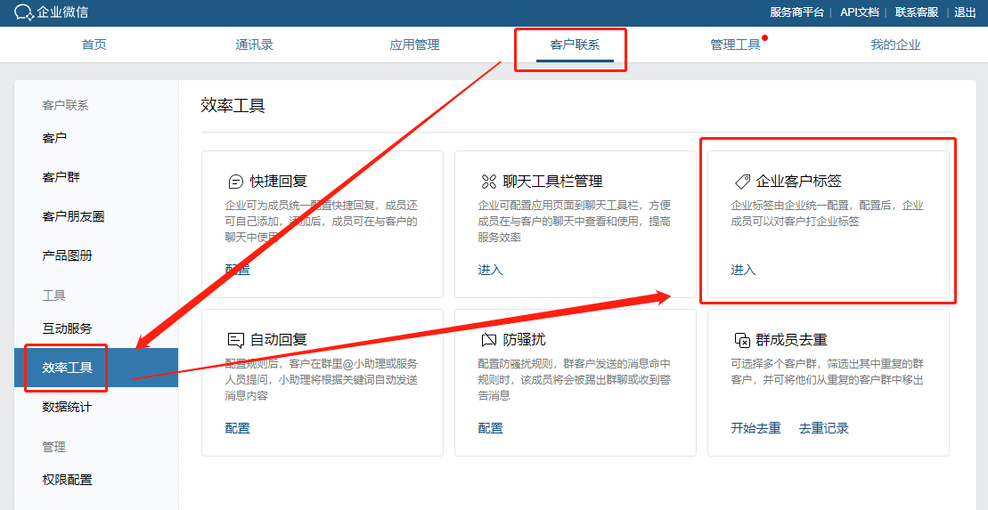Click the 群成员去重 icon
988x510 pixels.
click(x=741, y=340)
